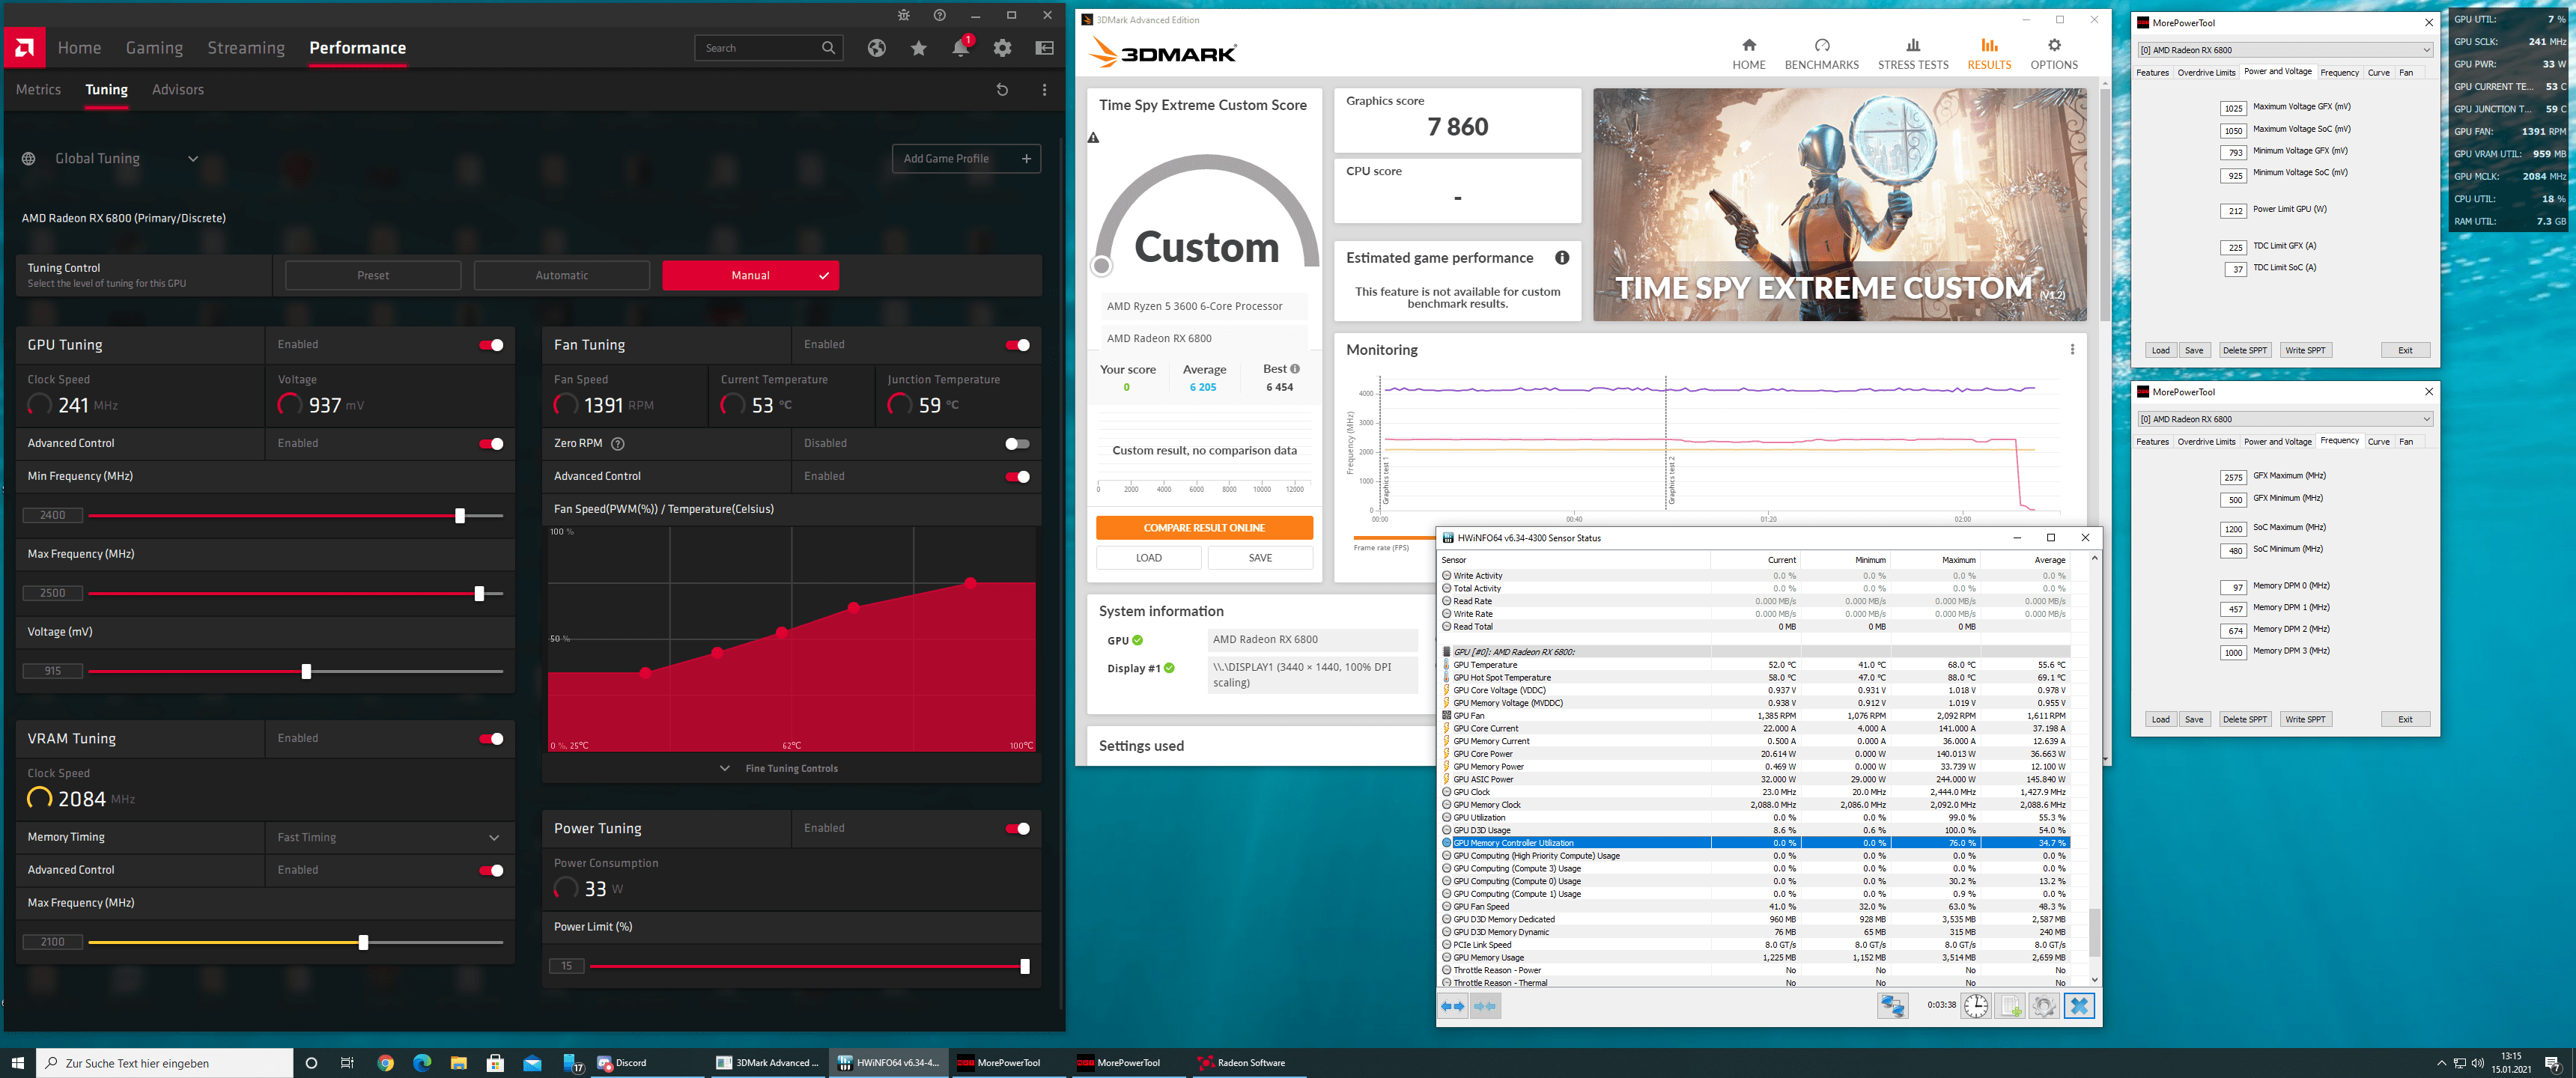
Task: Open favorites star icon in Radeon Software
Action: [918, 48]
